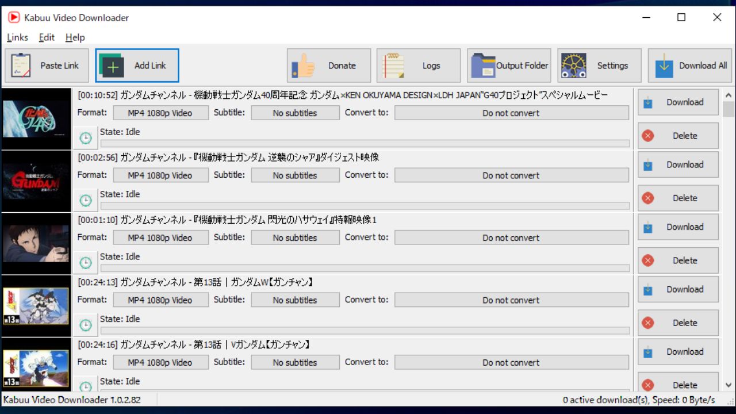The image size is (736, 414).
Task: Open the Links menu
Action: point(17,37)
